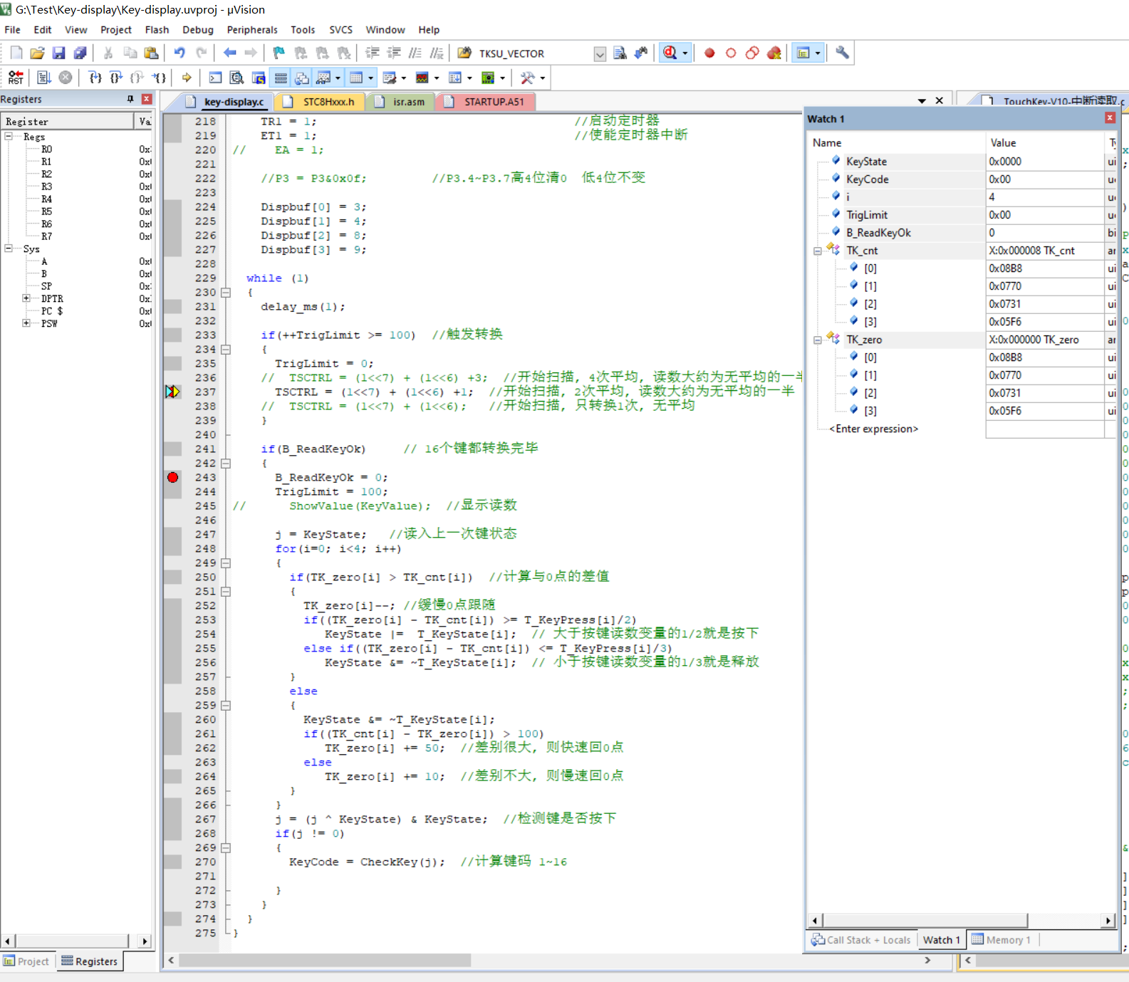This screenshot has height=982, width=1129.
Task: Collapse the Regs tree node
Action: tap(9, 136)
